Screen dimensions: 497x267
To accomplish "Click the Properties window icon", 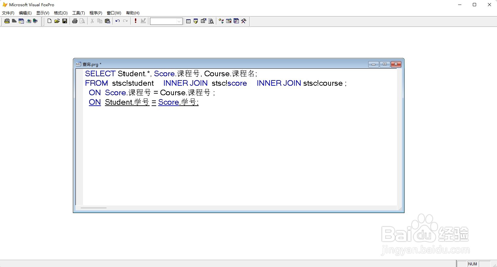I will (203, 21).
